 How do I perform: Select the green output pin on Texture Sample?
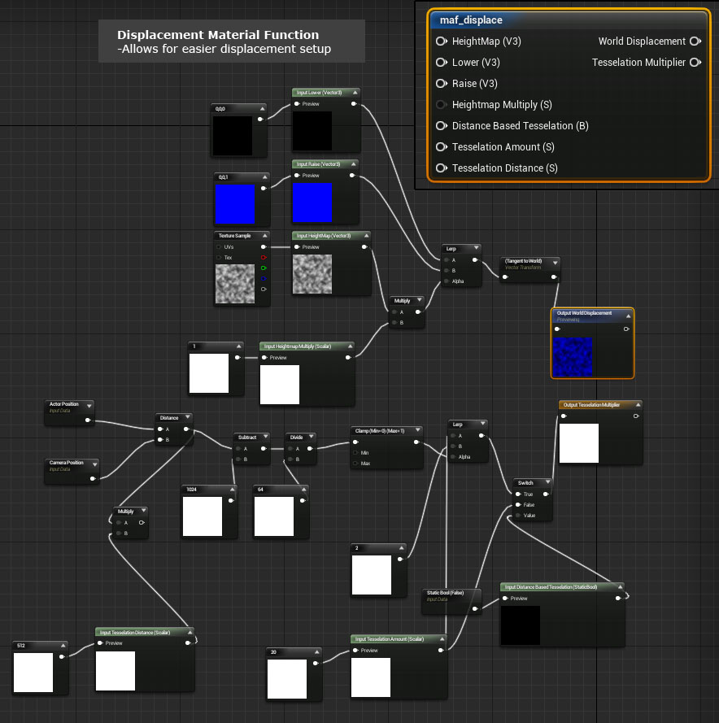[x=263, y=268]
